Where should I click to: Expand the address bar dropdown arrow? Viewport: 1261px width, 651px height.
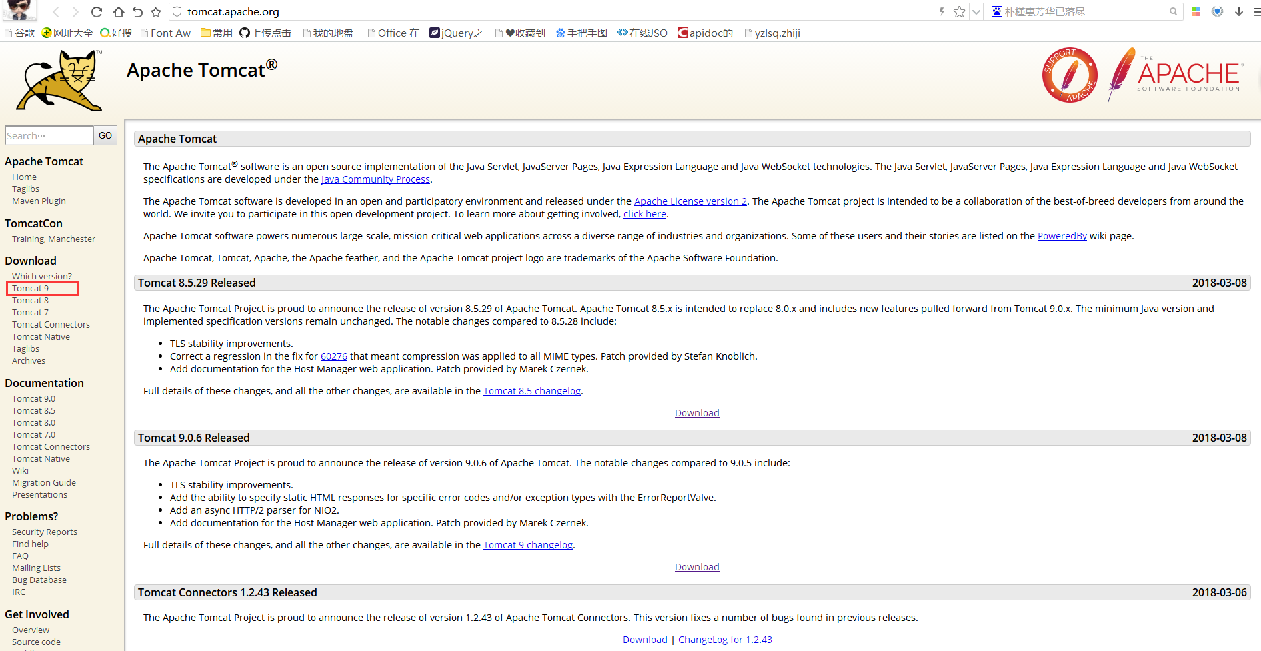point(976,11)
